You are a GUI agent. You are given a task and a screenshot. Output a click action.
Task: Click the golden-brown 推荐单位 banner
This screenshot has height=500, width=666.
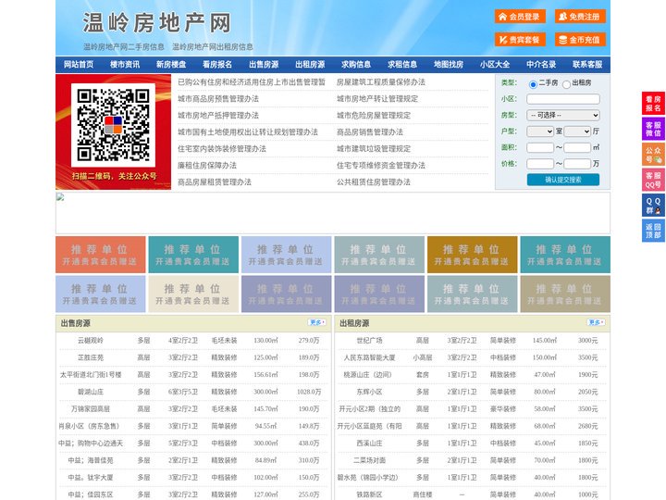coord(473,255)
